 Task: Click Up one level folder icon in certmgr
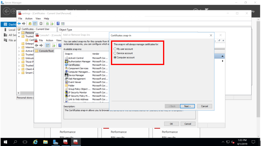tap(30, 24)
